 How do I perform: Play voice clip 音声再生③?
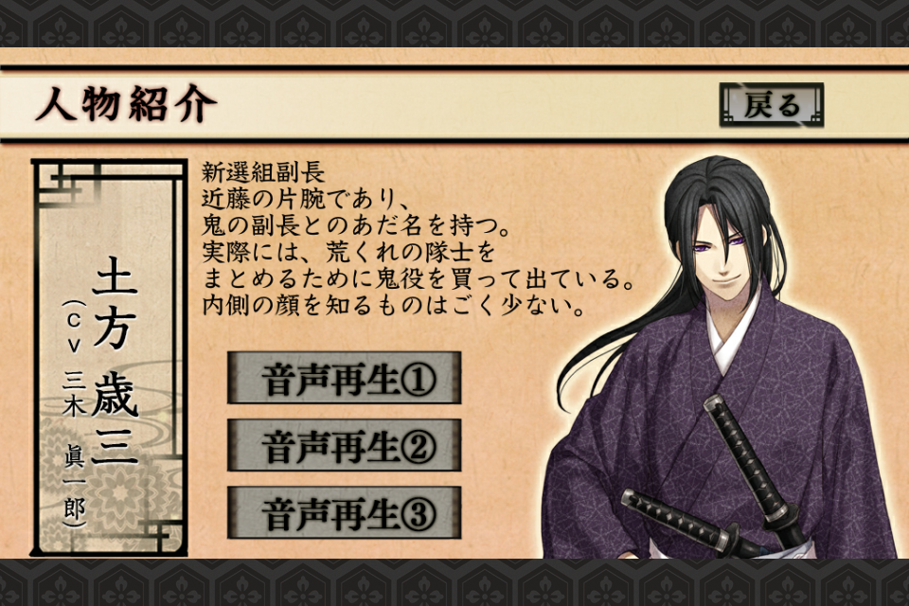pyautogui.click(x=345, y=512)
